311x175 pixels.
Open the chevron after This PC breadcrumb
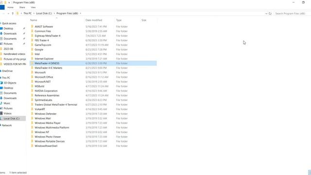pos(34,13)
